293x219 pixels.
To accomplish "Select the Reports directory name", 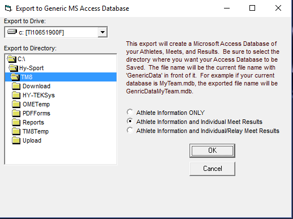I will coord(33,122).
